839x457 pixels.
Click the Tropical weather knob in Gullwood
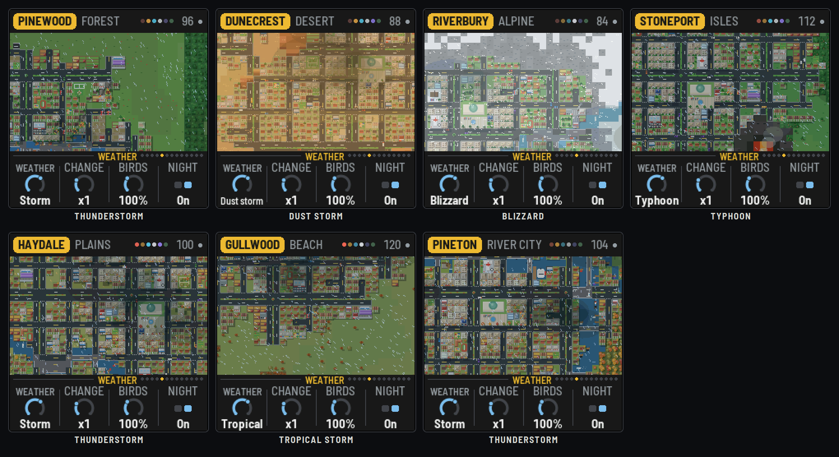242,408
